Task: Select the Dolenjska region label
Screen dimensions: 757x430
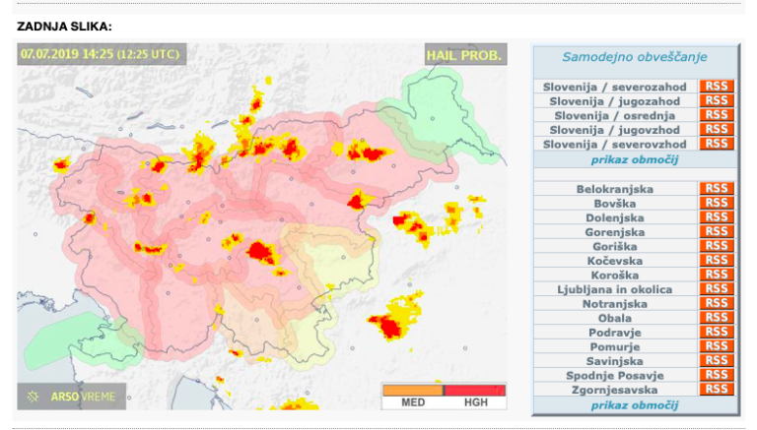Action: pyautogui.click(x=614, y=216)
